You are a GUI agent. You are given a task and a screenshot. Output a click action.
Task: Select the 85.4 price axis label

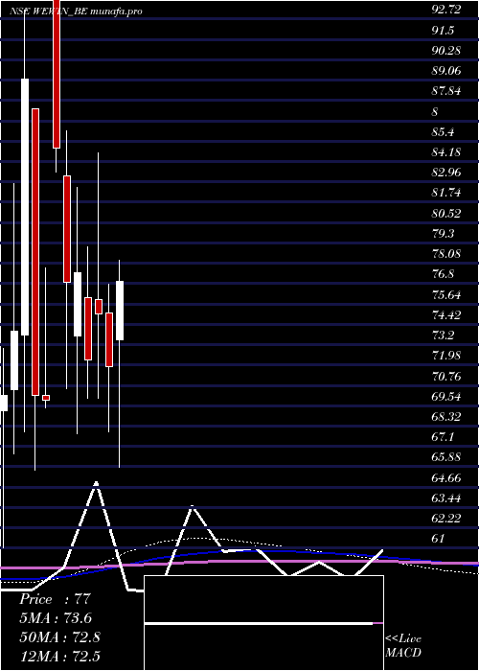click(x=443, y=132)
